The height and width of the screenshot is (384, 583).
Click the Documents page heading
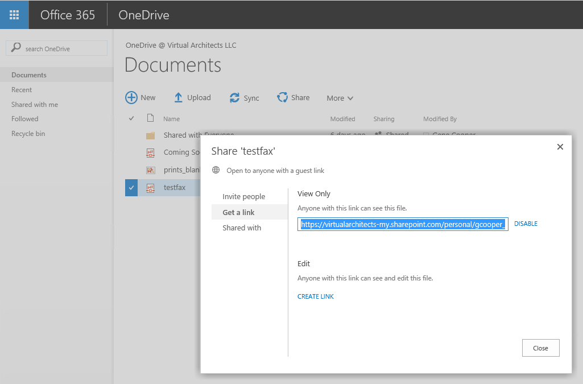tap(173, 65)
